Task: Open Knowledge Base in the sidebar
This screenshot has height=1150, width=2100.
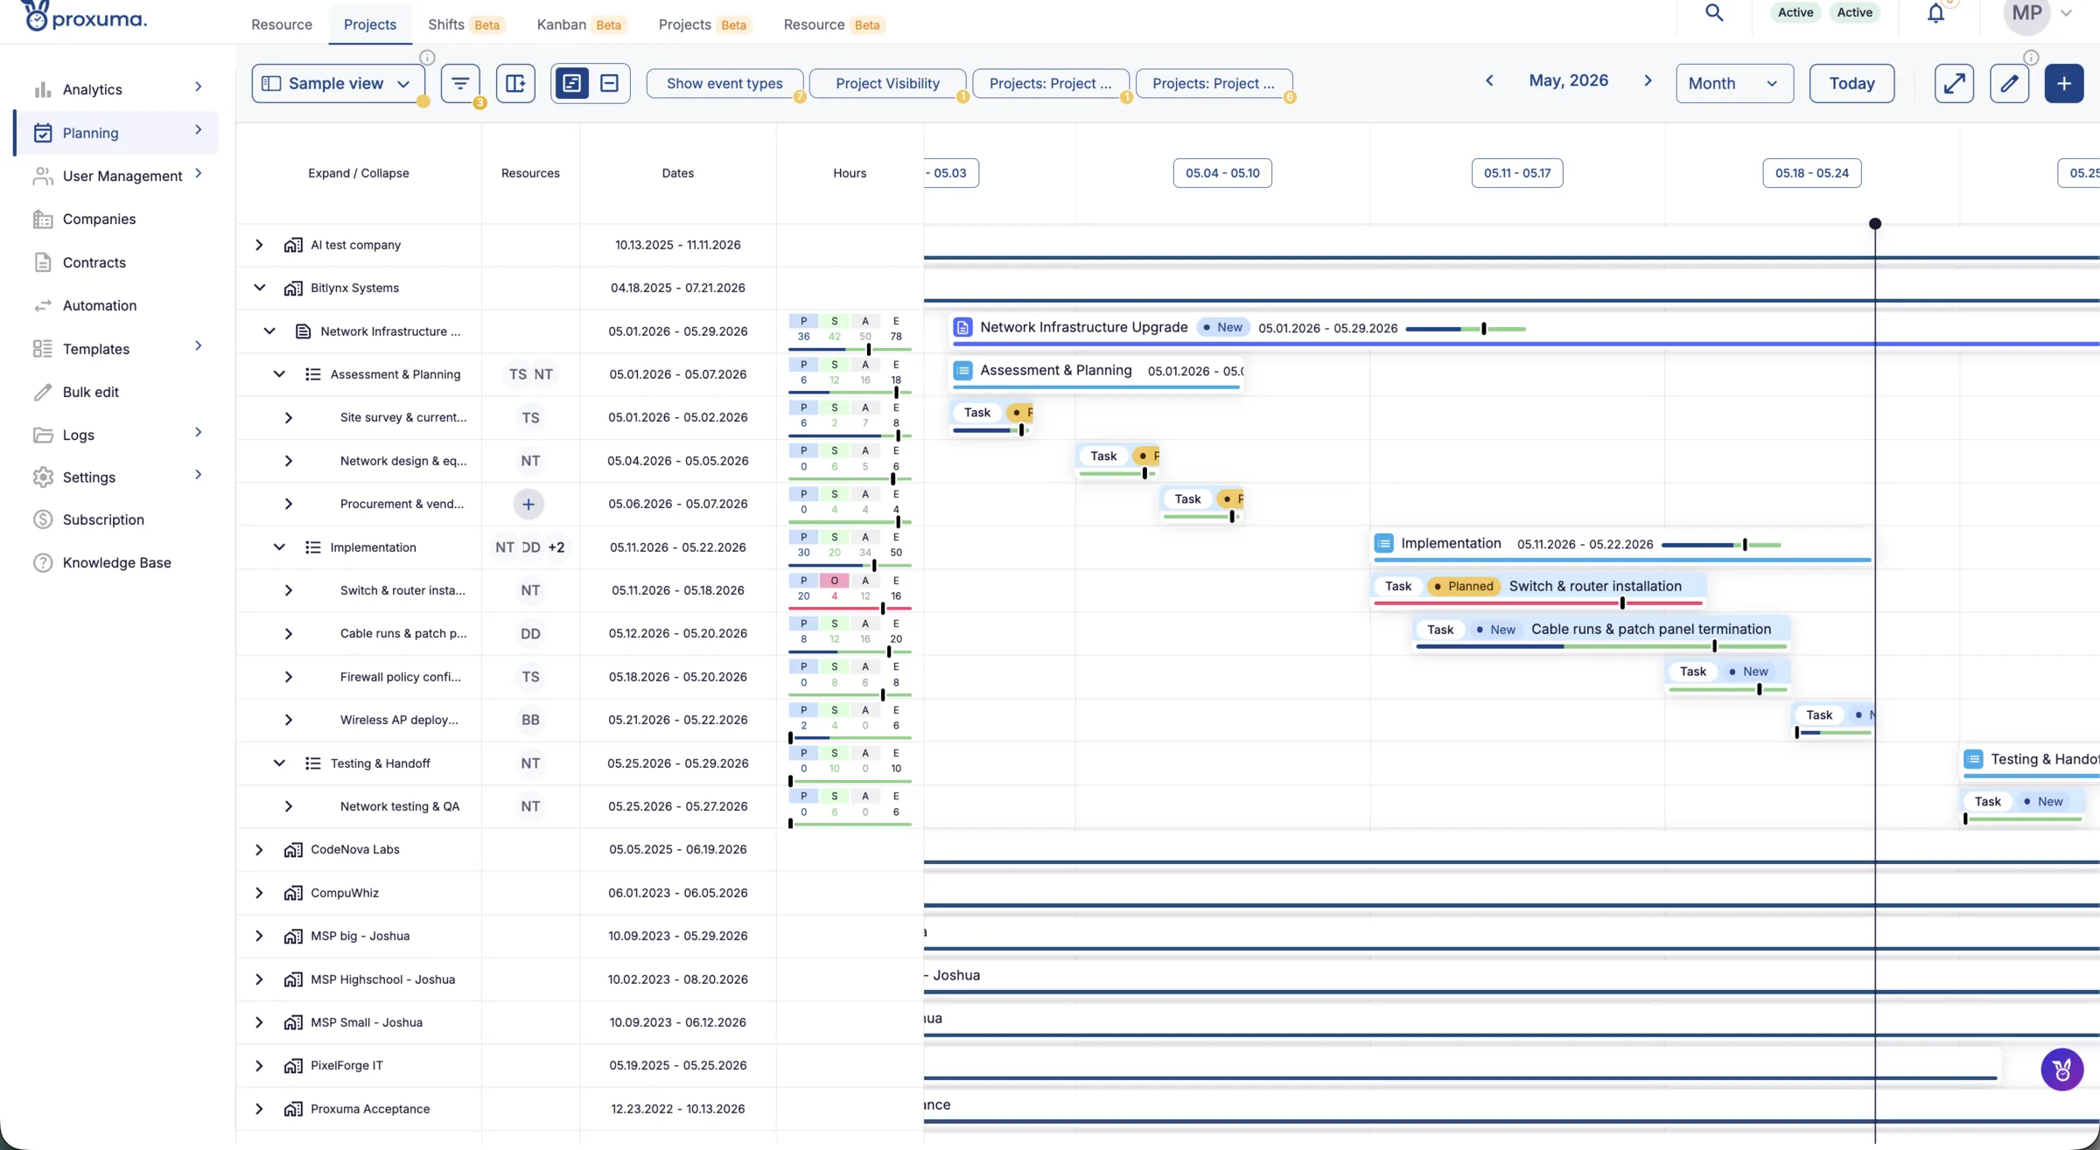Action: pos(116,562)
